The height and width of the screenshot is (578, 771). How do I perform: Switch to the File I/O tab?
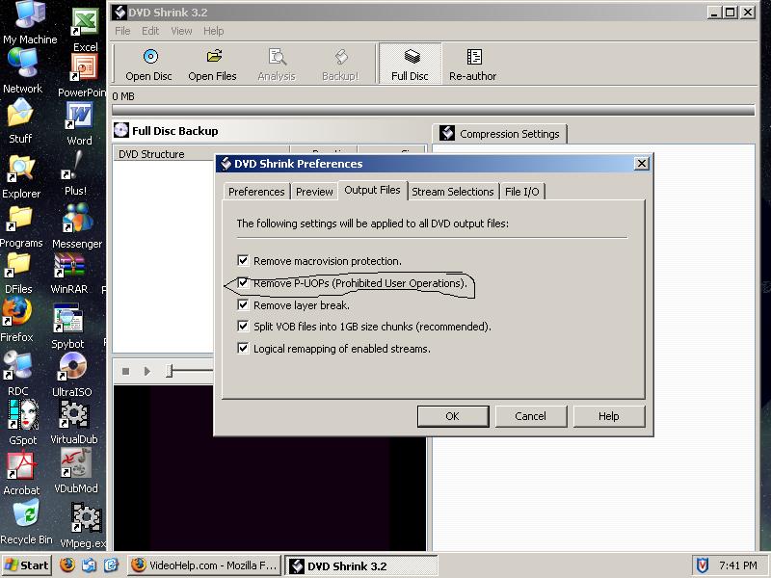(x=521, y=192)
